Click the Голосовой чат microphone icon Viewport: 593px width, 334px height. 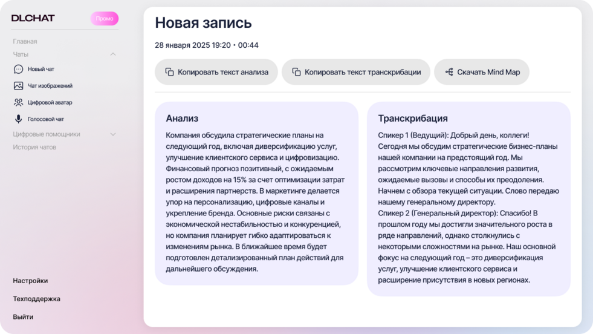(x=18, y=119)
